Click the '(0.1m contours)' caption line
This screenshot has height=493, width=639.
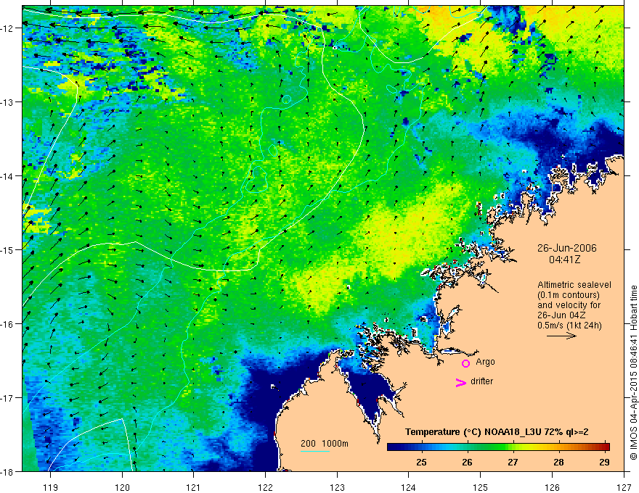[x=569, y=295]
